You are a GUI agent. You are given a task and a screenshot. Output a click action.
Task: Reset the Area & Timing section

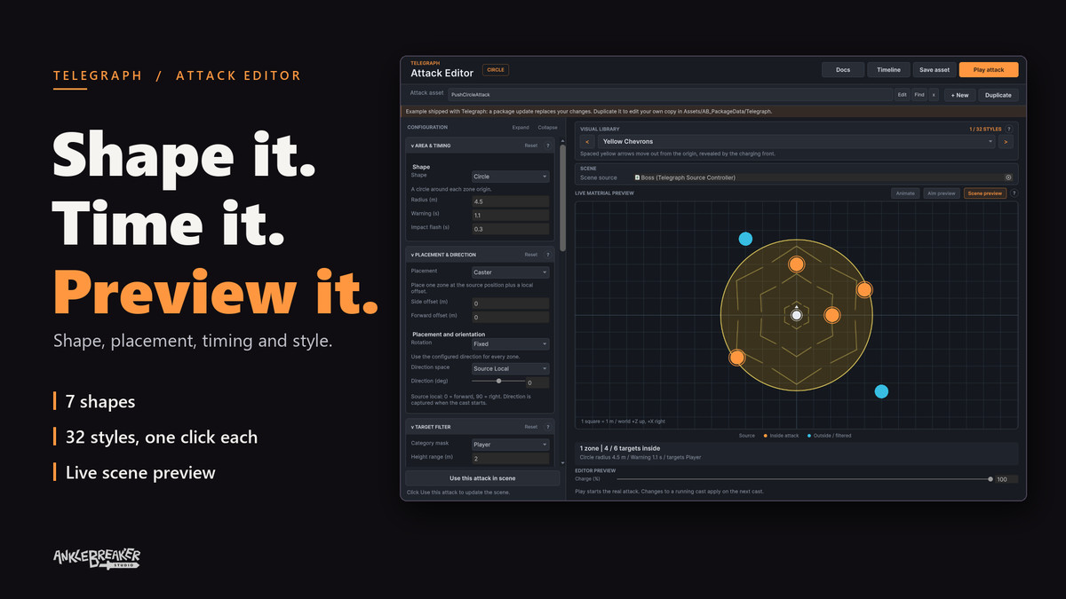pyautogui.click(x=530, y=146)
